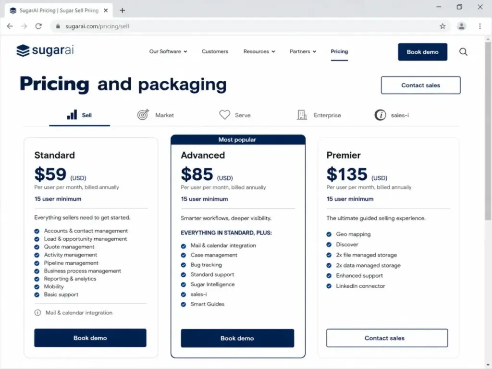The width and height of the screenshot is (492, 369).
Task: Open the Pricing nav item
Action: click(x=339, y=51)
